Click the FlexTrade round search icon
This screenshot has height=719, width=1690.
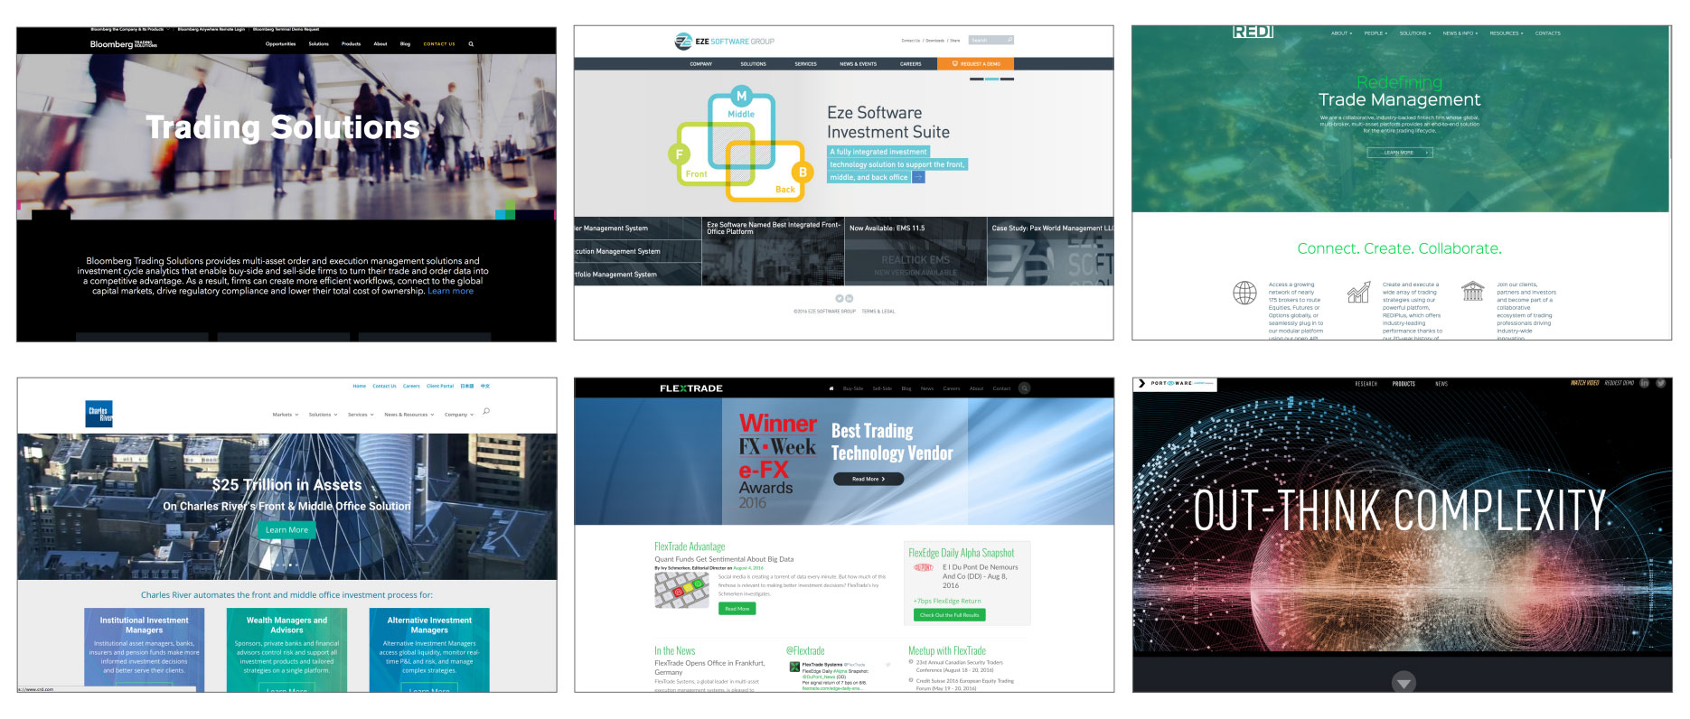(x=1024, y=388)
